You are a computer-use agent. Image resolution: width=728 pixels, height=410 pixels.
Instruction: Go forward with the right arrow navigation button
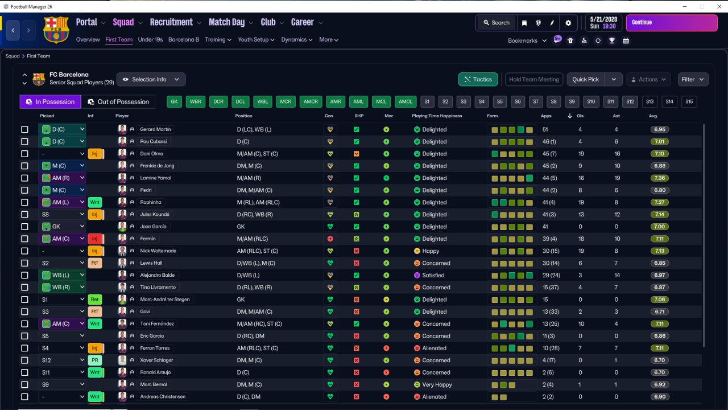tap(29, 30)
